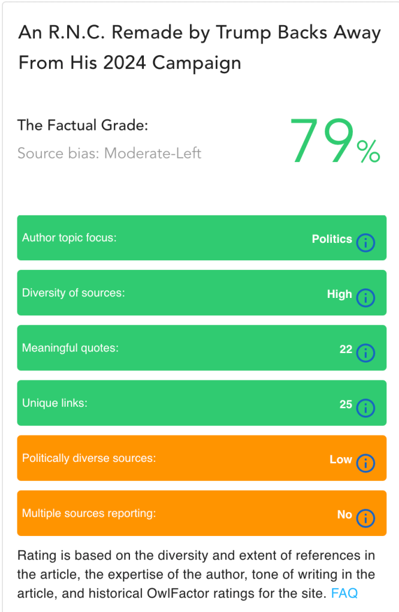Select the Source bias: Moderate-Left text

pyautogui.click(x=109, y=153)
